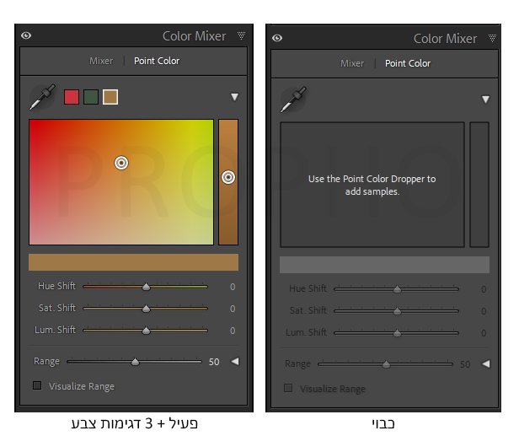The height and width of the screenshot is (436, 519).
Task: Toggle the eye visibility icon of right Color Mixer
Action: click(277, 38)
